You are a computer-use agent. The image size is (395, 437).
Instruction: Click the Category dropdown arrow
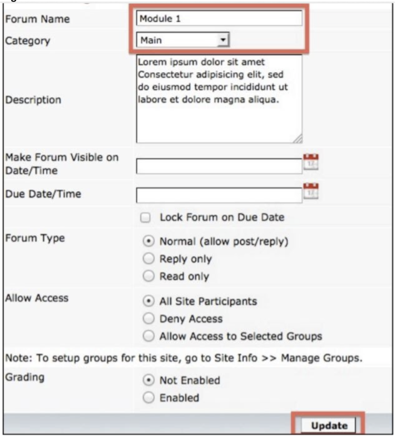(x=222, y=41)
